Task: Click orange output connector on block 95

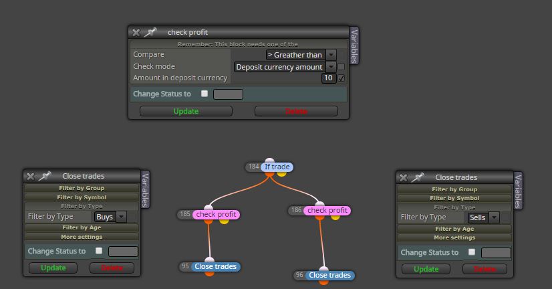Action: [209, 274]
